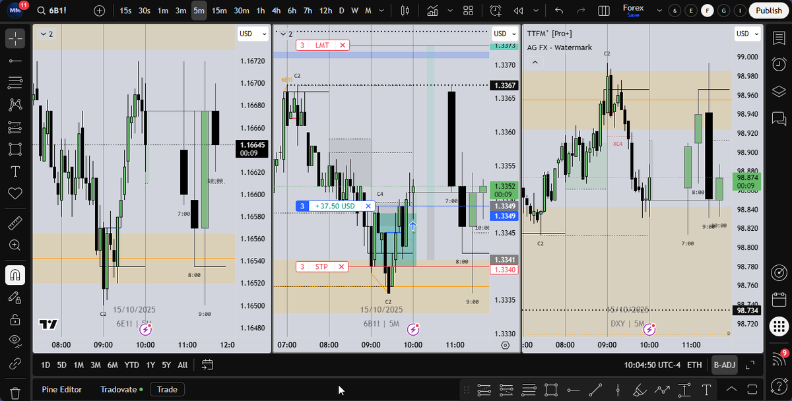The height and width of the screenshot is (401, 792).
Task: Cancel the STP stop order
Action: 341,266
